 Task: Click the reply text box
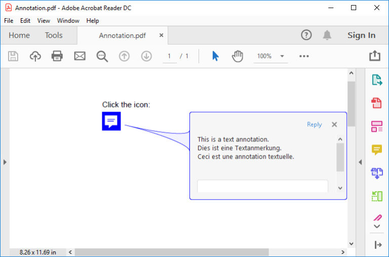pyautogui.click(x=262, y=186)
